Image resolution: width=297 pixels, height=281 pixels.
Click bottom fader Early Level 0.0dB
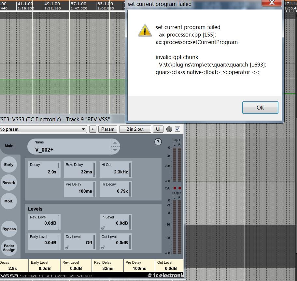[x=45, y=265]
